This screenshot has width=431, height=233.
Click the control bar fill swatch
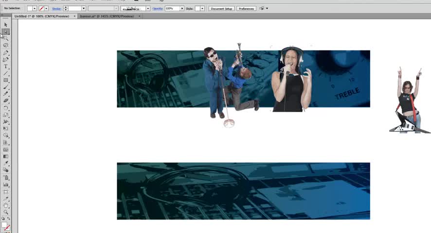coord(30,9)
